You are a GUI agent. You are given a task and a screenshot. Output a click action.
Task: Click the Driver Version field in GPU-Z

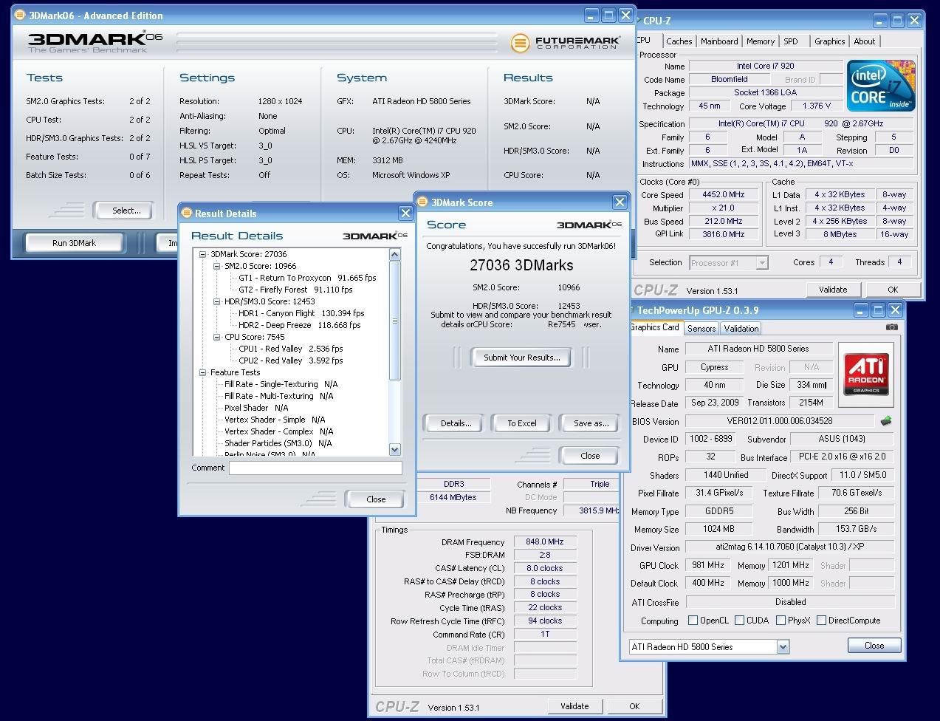(x=789, y=547)
